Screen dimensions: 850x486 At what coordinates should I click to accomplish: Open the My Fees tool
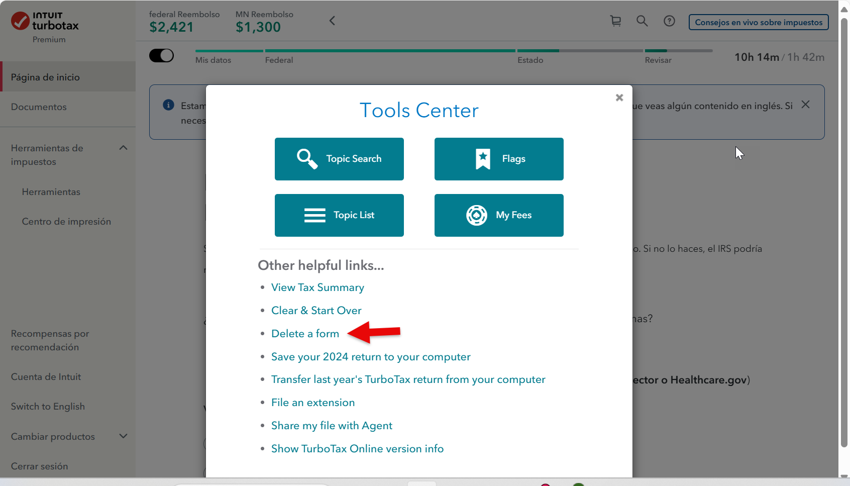(x=499, y=215)
